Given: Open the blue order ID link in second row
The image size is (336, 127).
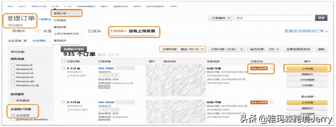Looking at the screenshot, I should tap(106, 102).
